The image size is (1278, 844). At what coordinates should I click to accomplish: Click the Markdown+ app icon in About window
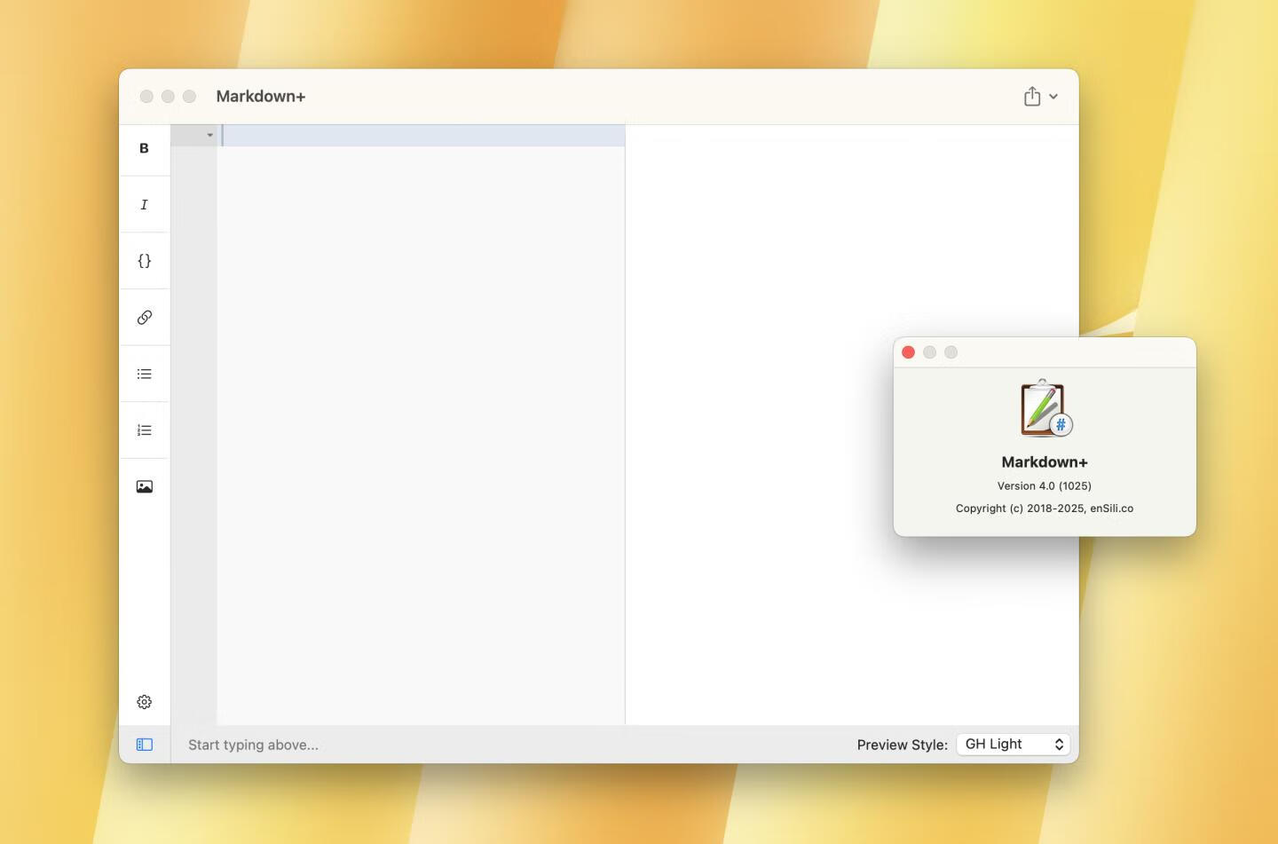(1045, 408)
